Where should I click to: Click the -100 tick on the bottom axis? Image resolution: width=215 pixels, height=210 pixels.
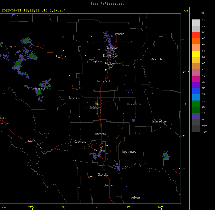[31, 207]
